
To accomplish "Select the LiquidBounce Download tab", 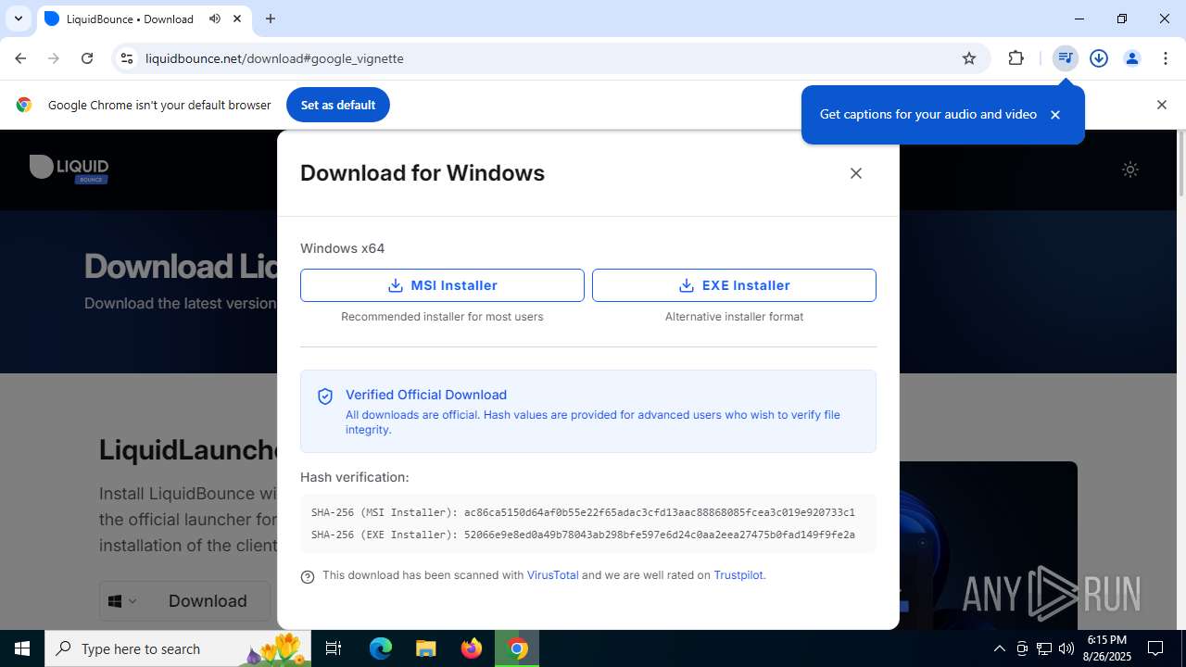I will coord(130,19).
